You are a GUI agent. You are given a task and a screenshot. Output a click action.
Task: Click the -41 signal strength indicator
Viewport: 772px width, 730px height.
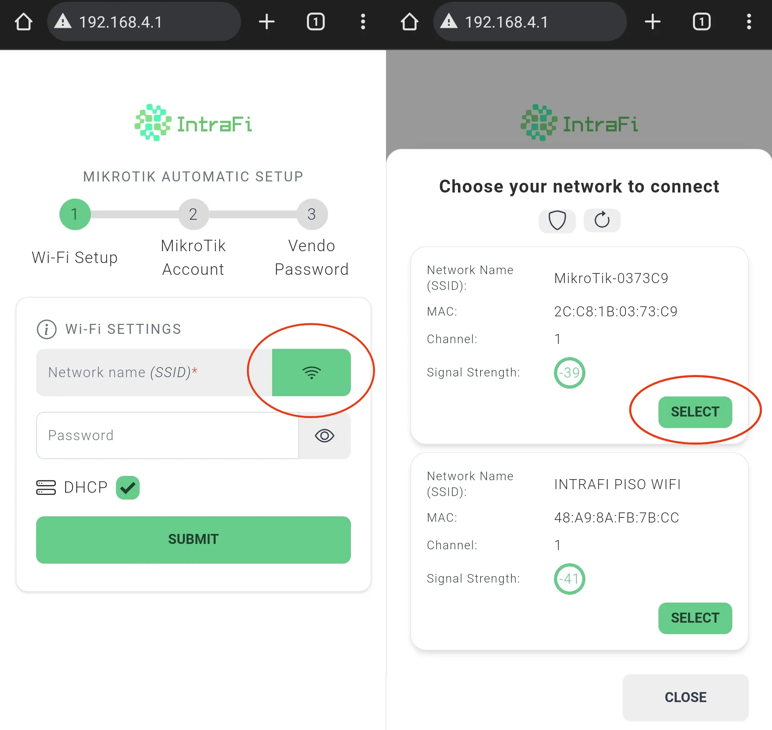coord(569,579)
